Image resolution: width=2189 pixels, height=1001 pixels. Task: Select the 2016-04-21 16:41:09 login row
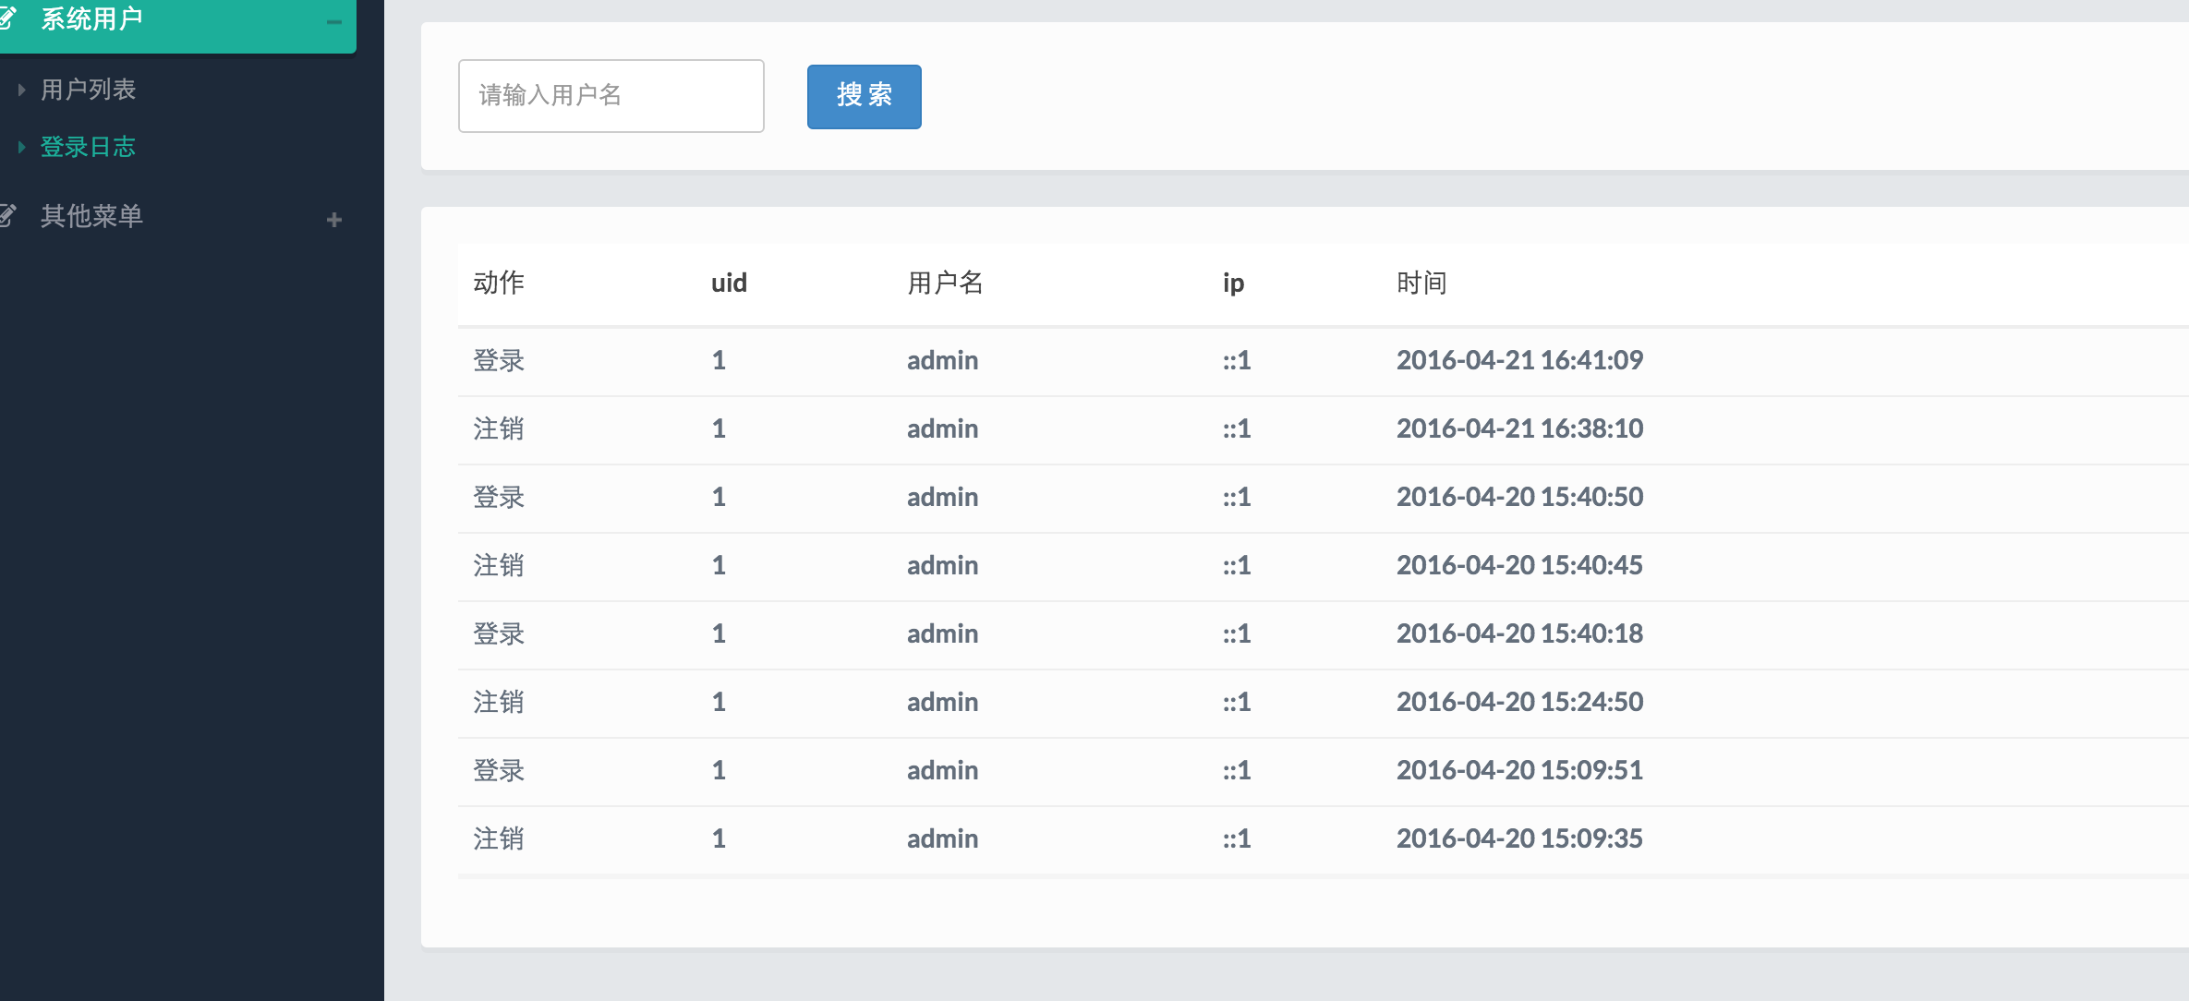point(1519,360)
